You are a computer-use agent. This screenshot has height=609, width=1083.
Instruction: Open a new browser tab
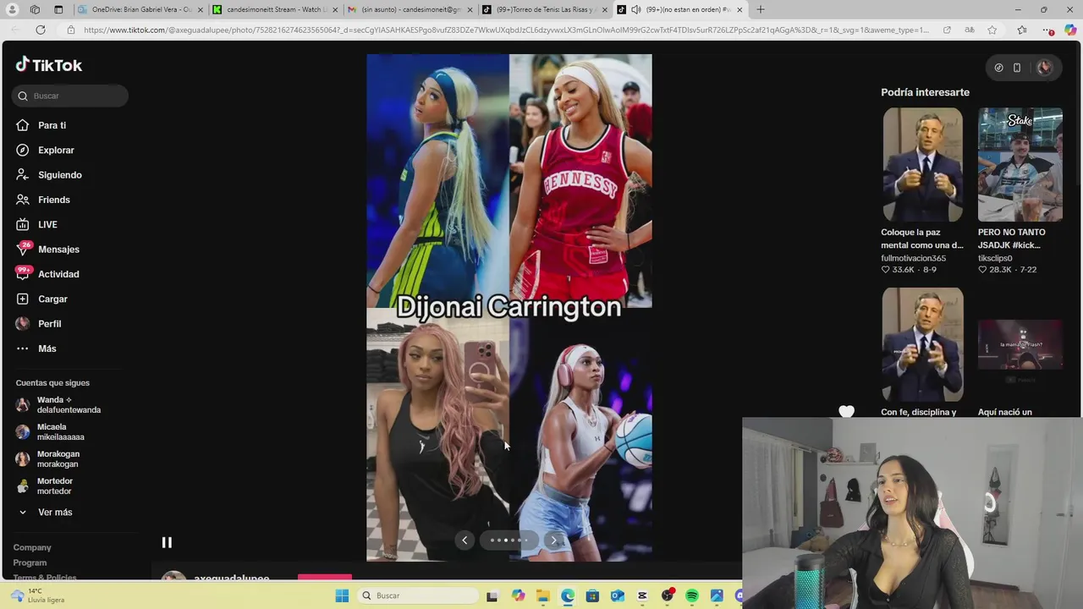[760, 9]
